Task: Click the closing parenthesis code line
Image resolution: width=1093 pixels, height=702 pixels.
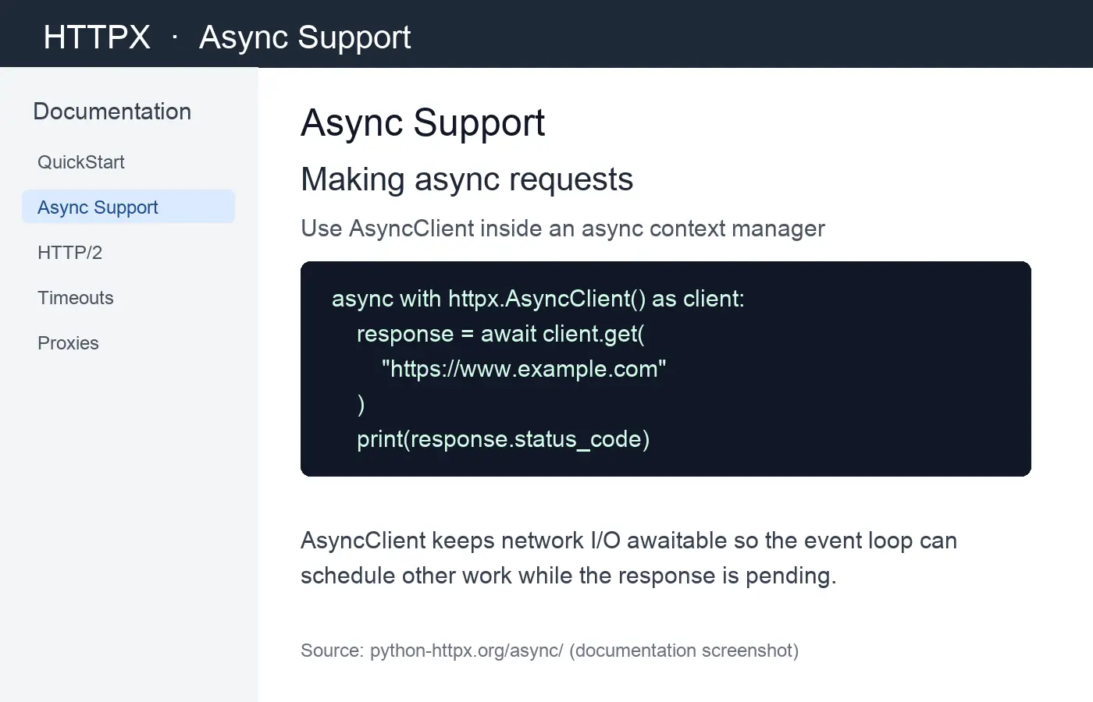Action: [x=361, y=404]
